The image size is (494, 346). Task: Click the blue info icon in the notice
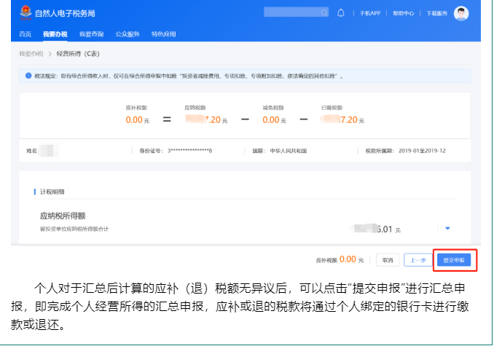click(x=28, y=75)
